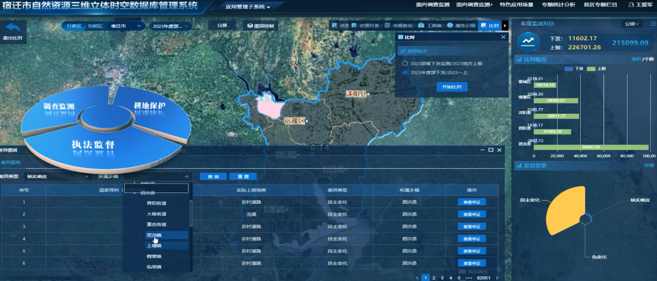Click the trend chart icon in 年度监测对比

tap(528, 42)
